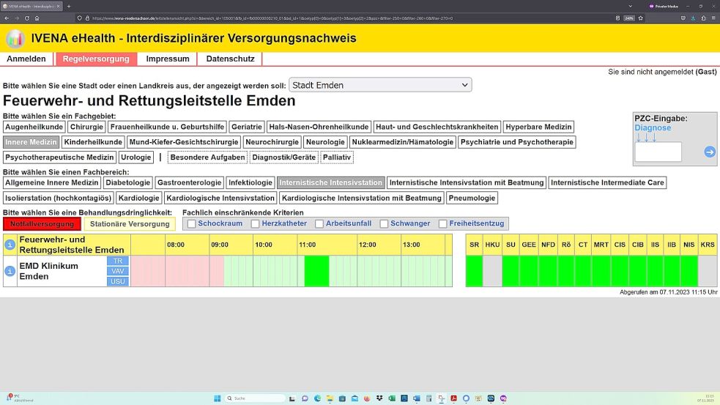Click the IVENA eHealth logo icon
This screenshot has width=720, height=405.
coord(15,38)
